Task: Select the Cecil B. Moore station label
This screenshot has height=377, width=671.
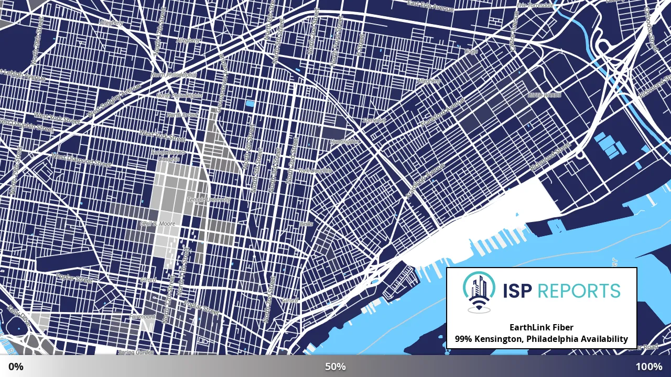Action: tap(158, 224)
